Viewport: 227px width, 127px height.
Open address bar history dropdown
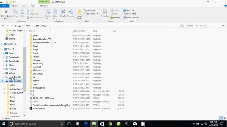[179, 26]
